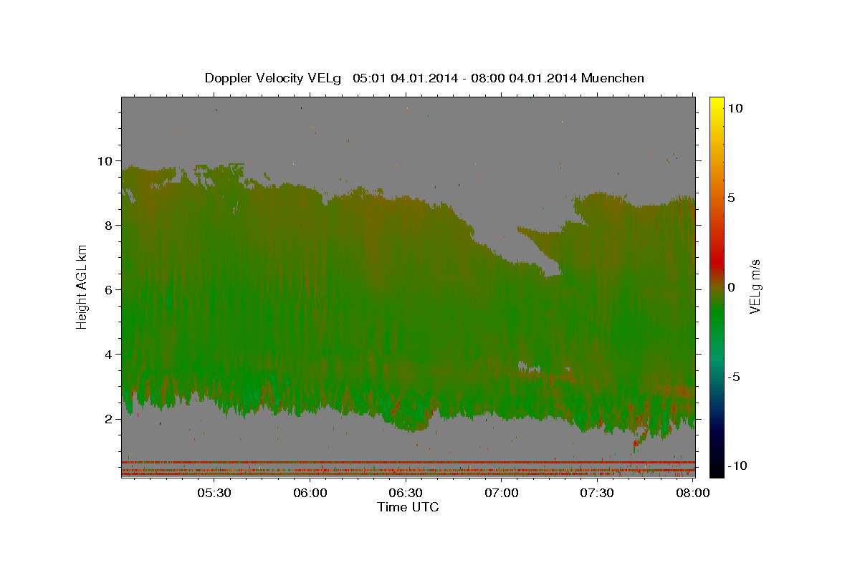The height and width of the screenshot is (573, 860).
Task: Click the 'VELg m/s' colorbar label
Action: coord(755,286)
